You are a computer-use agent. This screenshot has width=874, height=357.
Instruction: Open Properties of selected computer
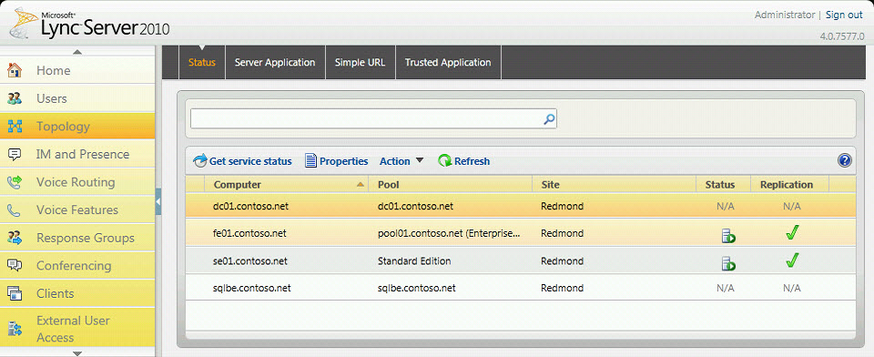click(337, 161)
